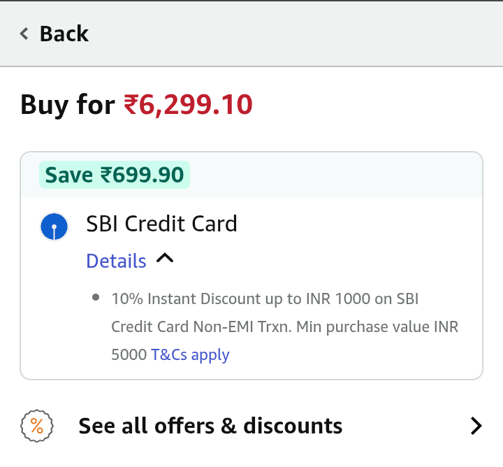The height and width of the screenshot is (467, 503).
Task: Click the ₹6,299.10 price in red
Action: click(x=188, y=105)
